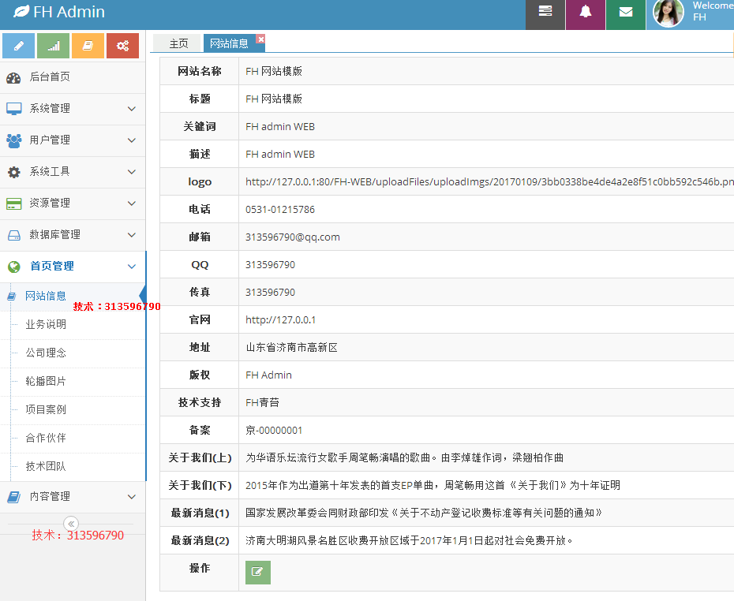Viewport: 734px width, 601px height.
Task: Expand the 数据库管理 menu
Action: [73, 235]
